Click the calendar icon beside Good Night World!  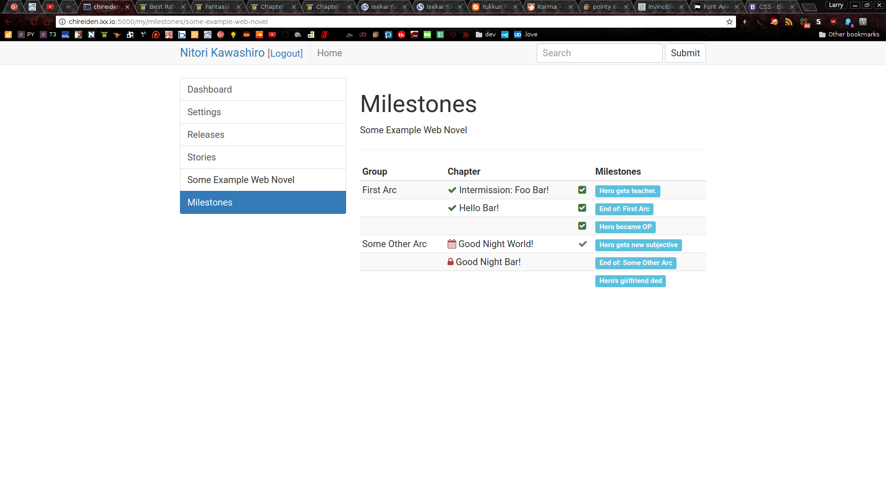point(452,244)
